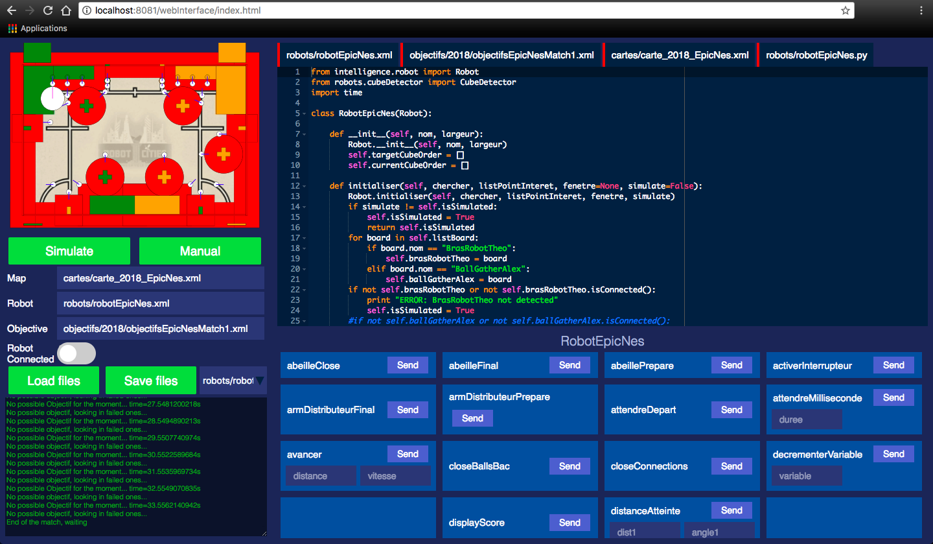Send the abeilleClose command
Viewport: 933px width, 544px height.
click(x=408, y=365)
